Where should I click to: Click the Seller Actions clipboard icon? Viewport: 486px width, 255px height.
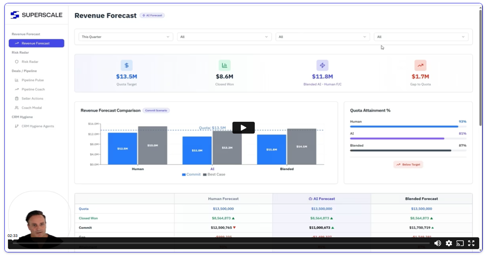click(17, 99)
